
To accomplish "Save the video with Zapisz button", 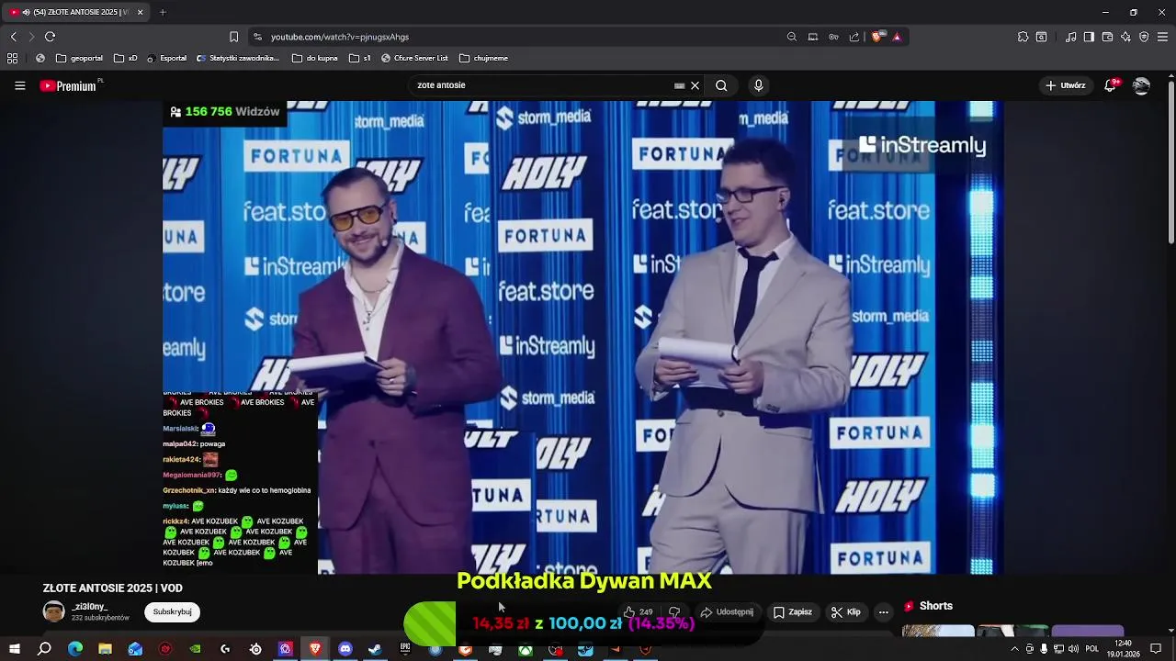I will point(792,612).
